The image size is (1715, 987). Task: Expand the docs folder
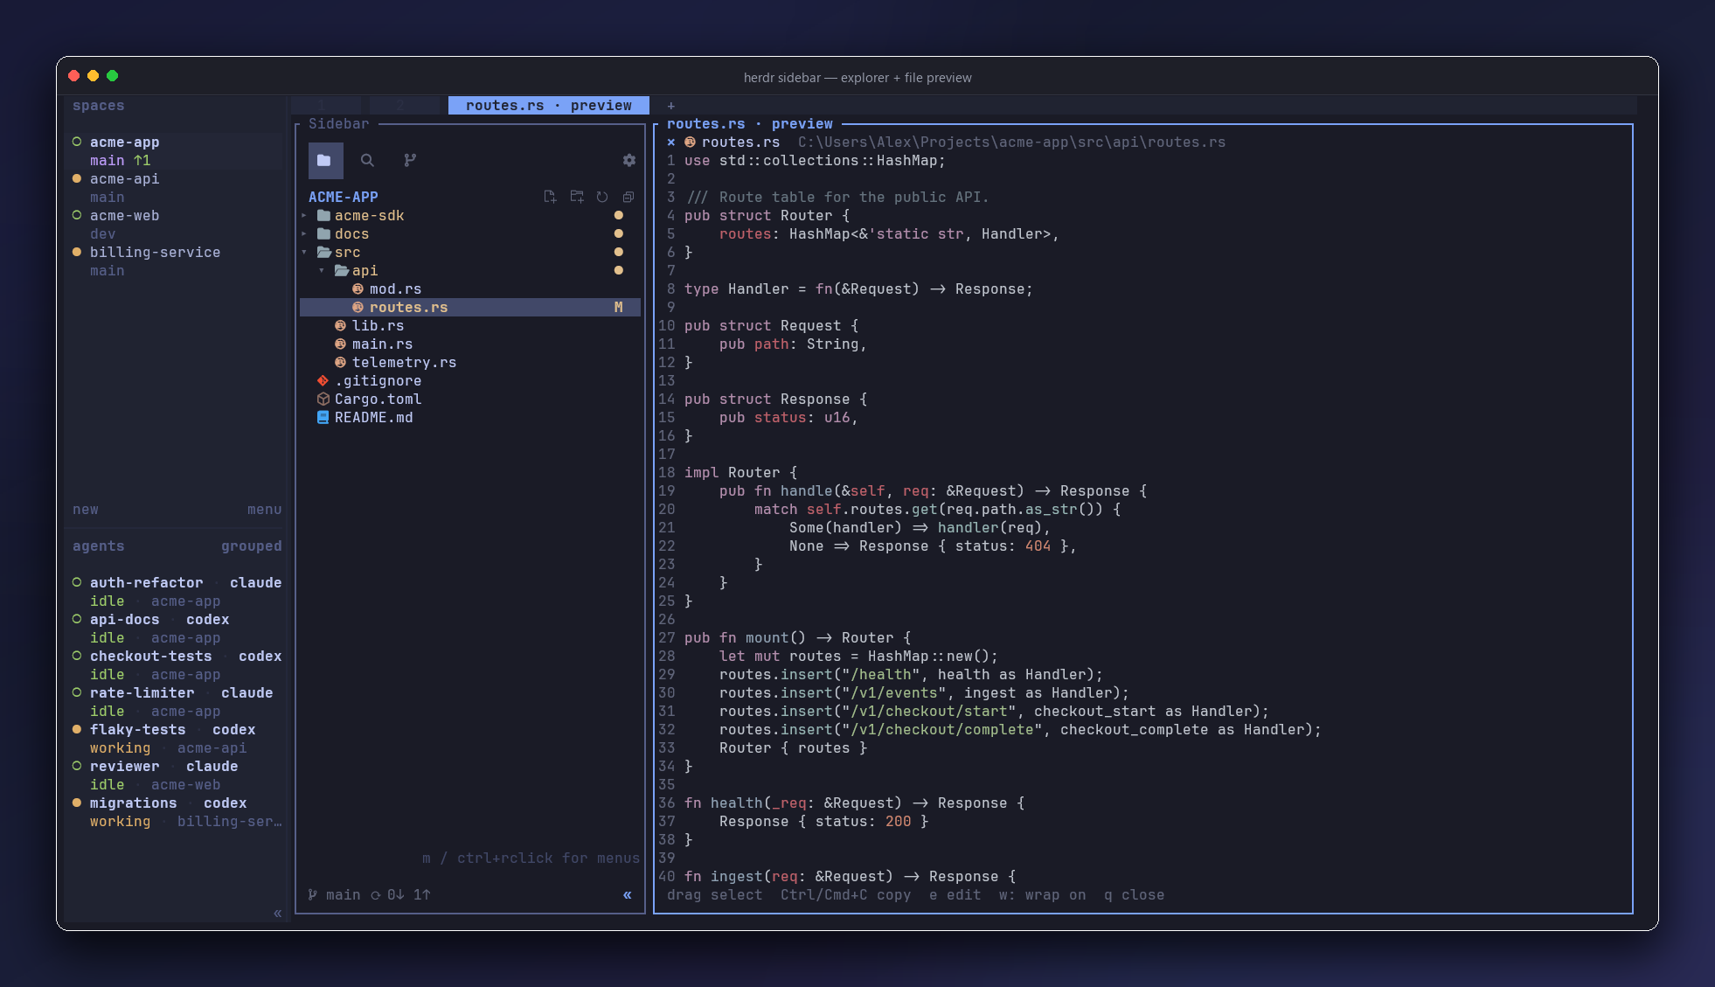tap(304, 234)
